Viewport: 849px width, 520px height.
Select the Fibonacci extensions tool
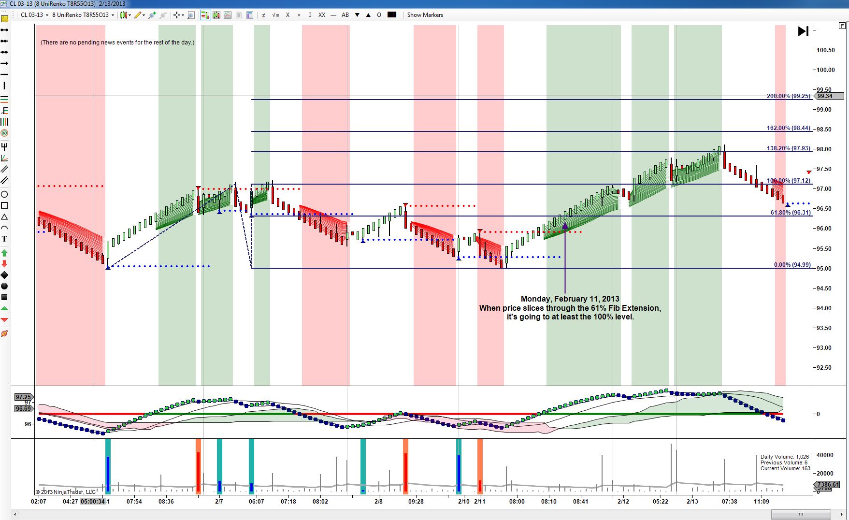click(4, 111)
